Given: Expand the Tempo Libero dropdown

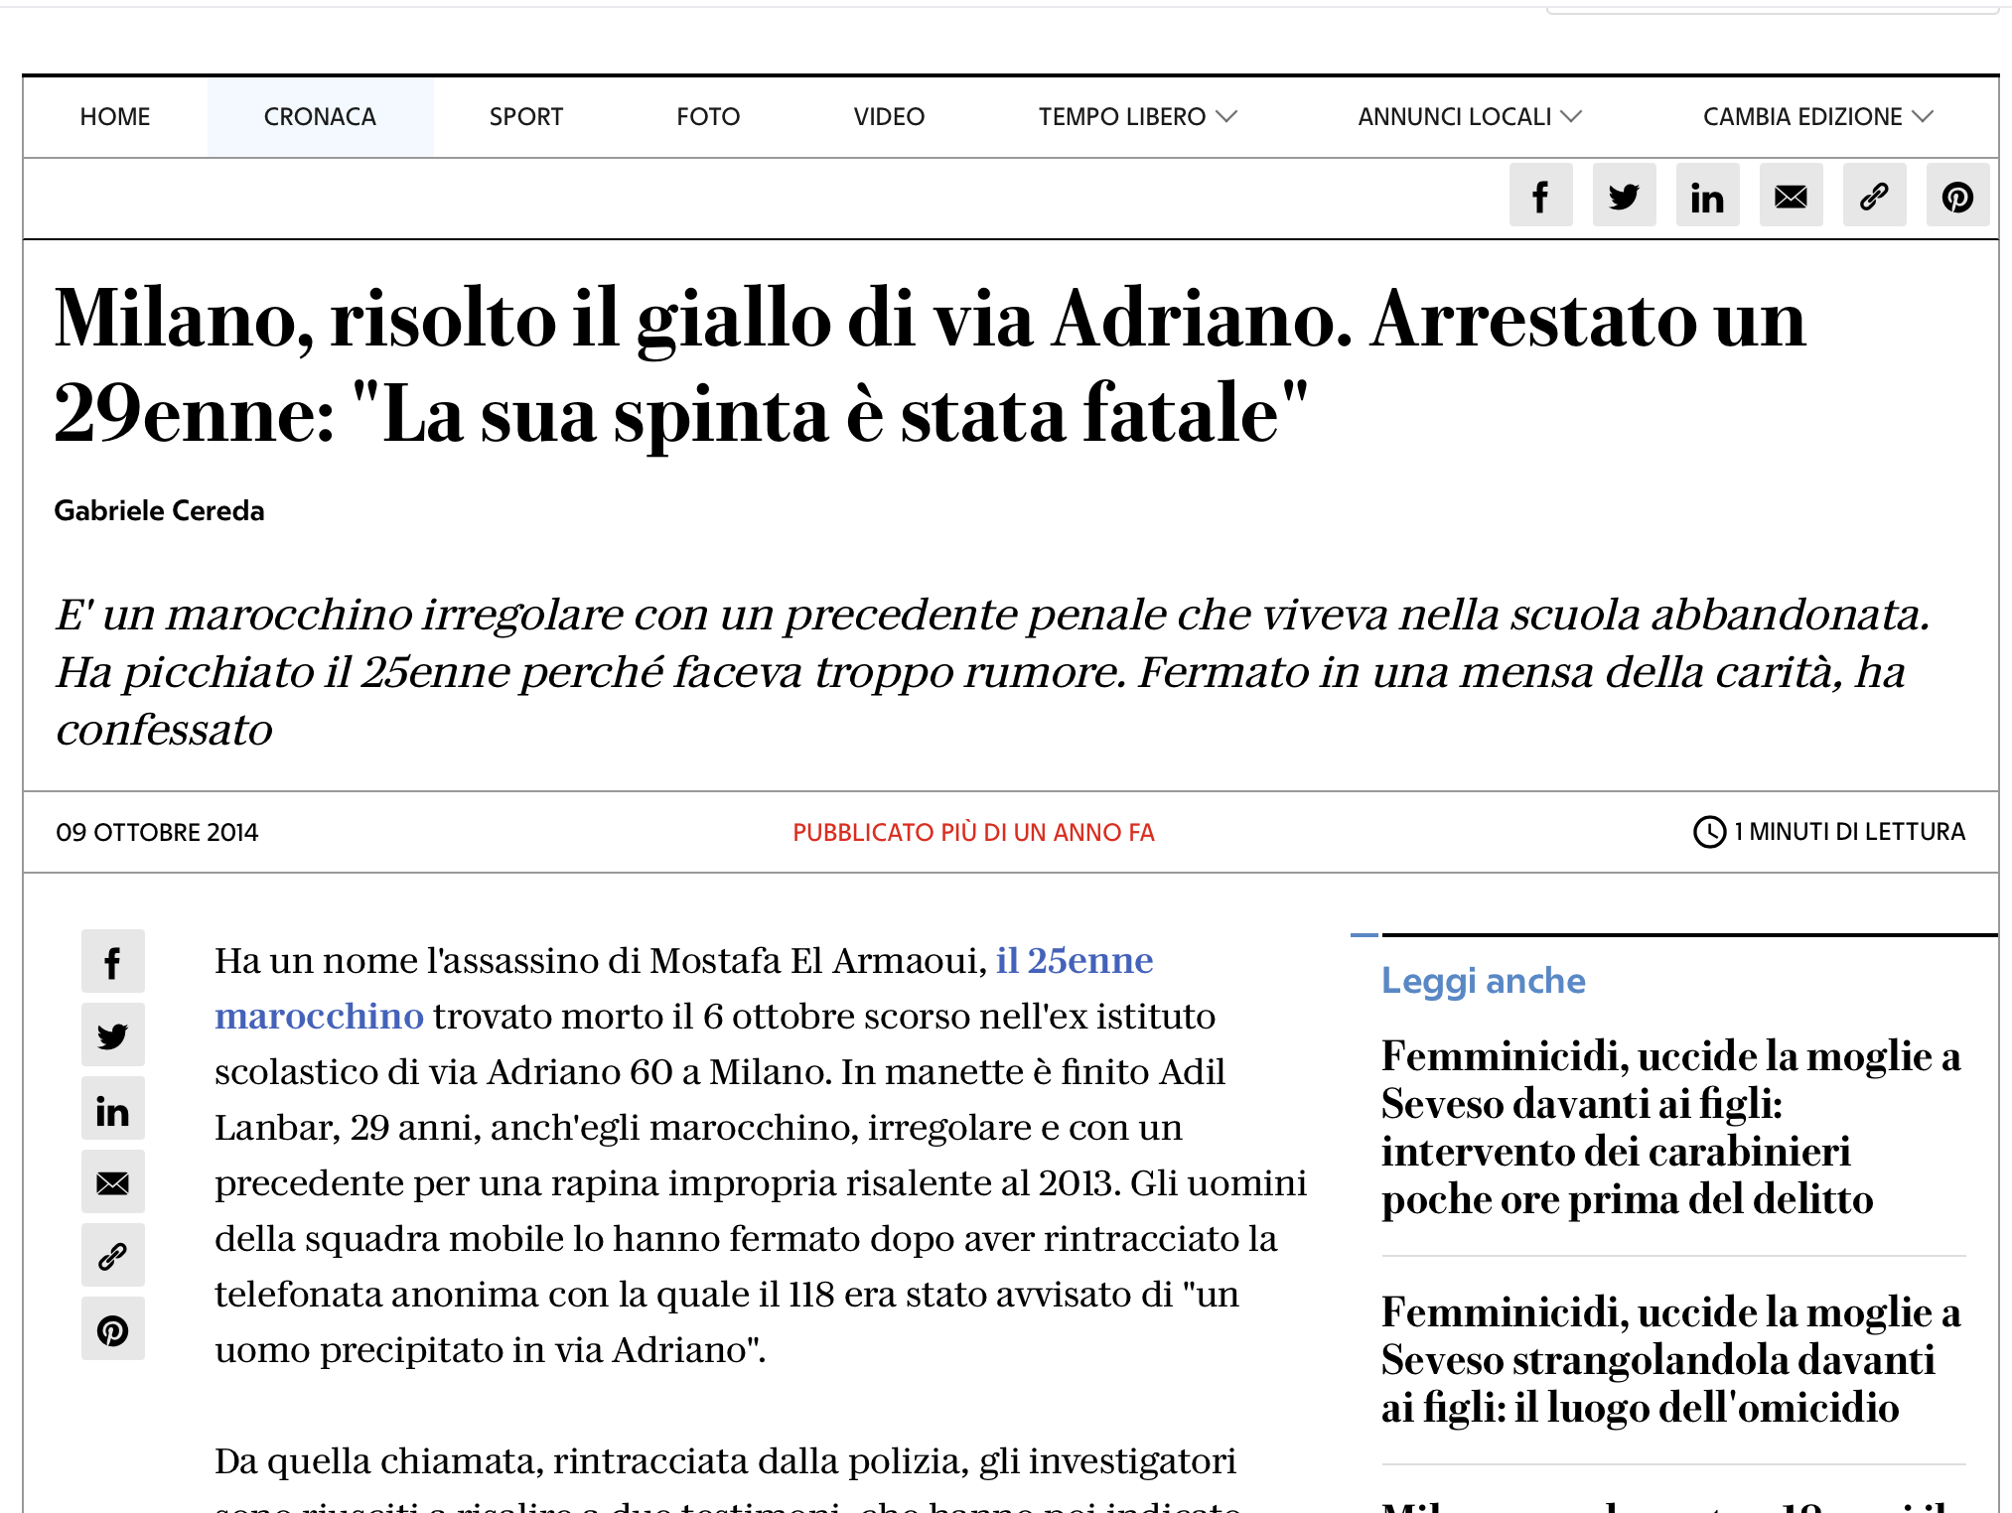Looking at the screenshot, I should (x=1137, y=117).
